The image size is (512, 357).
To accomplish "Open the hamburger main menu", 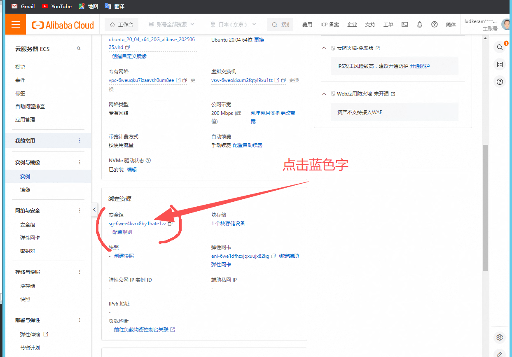I will (16, 24).
